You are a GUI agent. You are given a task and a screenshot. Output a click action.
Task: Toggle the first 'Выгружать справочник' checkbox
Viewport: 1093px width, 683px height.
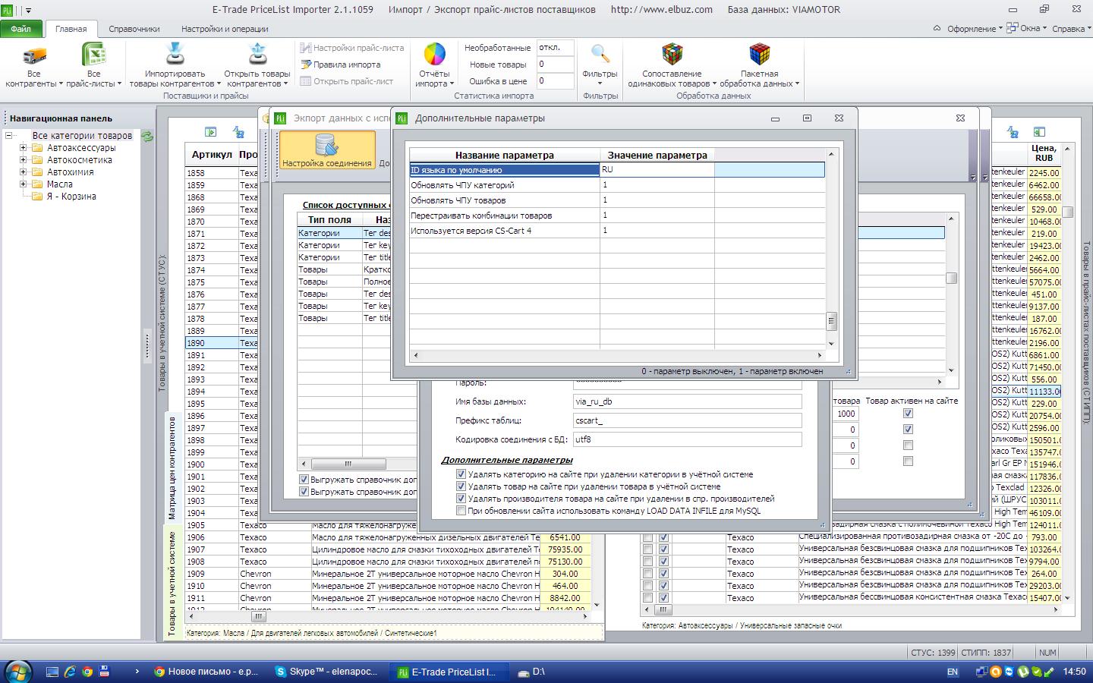pyautogui.click(x=304, y=480)
